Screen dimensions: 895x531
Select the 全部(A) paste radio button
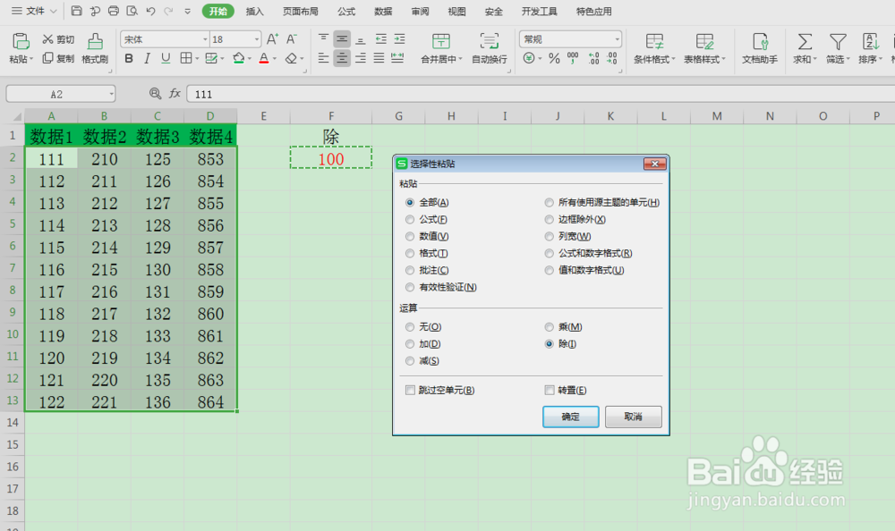(x=410, y=202)
